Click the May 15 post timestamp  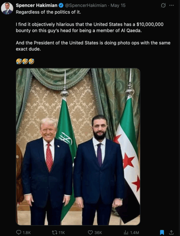click(x=118, y=5)
